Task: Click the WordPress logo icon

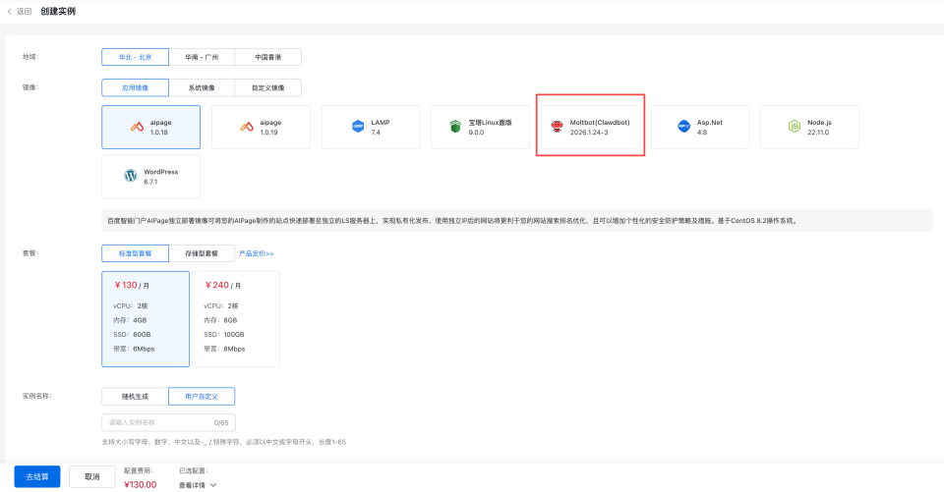Action: (x=130, y=176)
